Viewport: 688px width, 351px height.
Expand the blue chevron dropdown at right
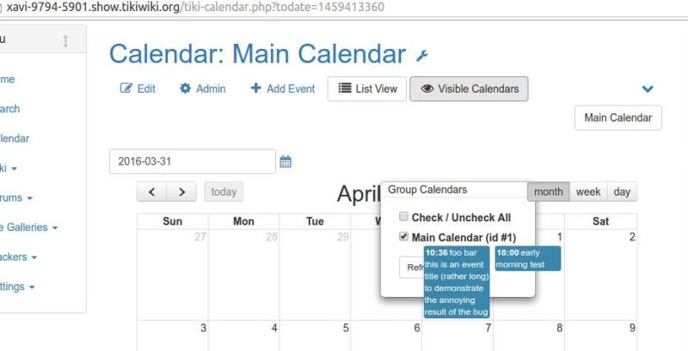pos(648,89)
